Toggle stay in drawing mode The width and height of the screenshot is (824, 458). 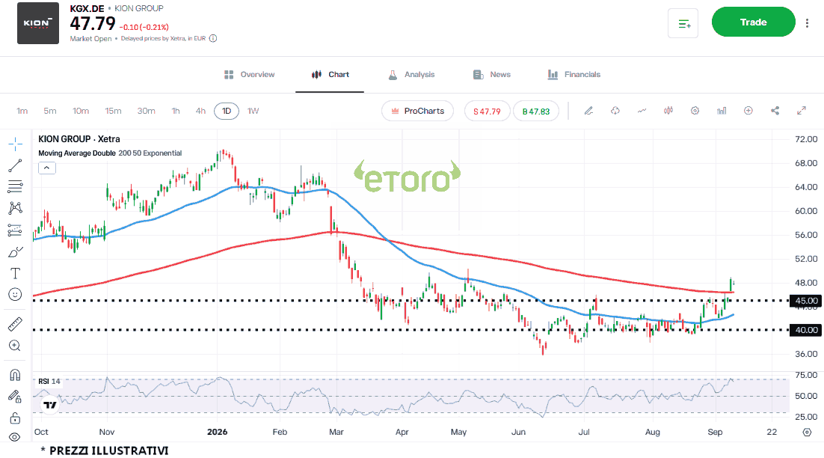tap(15, 397)
